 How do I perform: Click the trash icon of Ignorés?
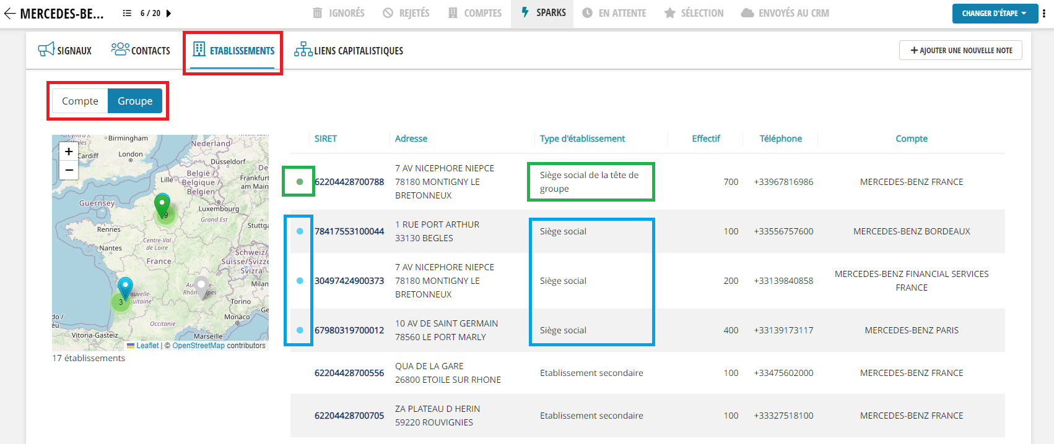[318, 13]
